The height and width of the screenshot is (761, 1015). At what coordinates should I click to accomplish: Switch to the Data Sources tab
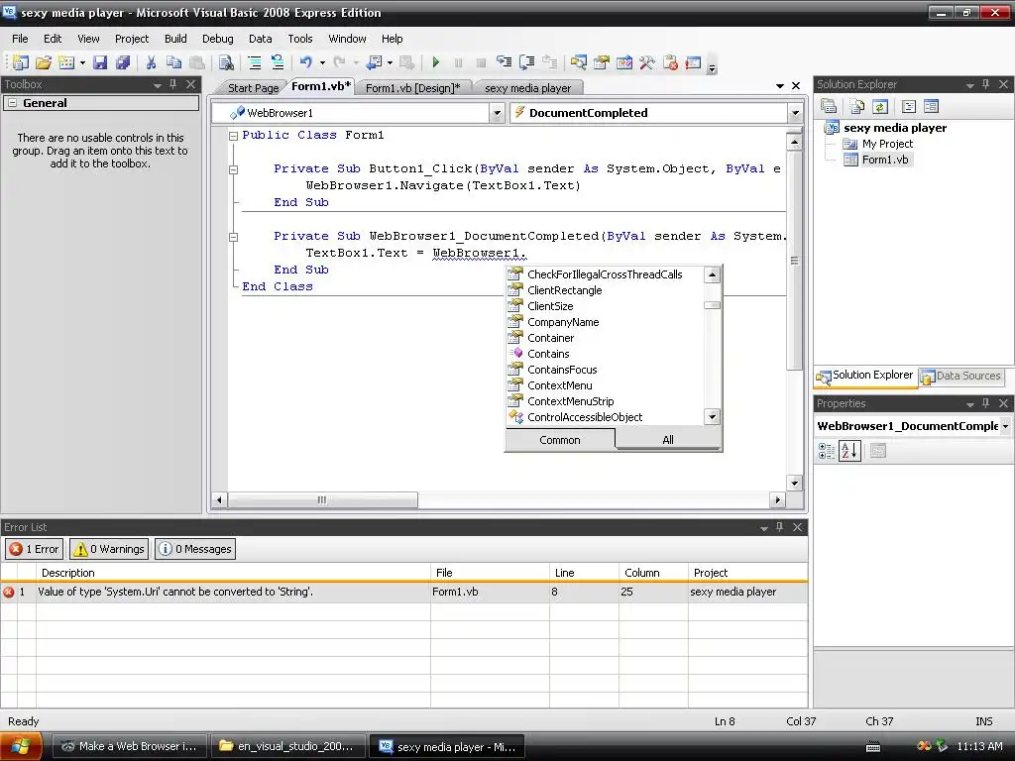tap(961, 376)
